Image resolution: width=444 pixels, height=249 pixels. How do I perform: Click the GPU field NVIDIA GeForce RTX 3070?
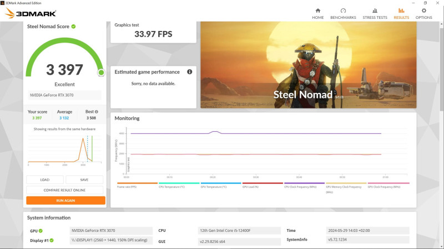111,231
